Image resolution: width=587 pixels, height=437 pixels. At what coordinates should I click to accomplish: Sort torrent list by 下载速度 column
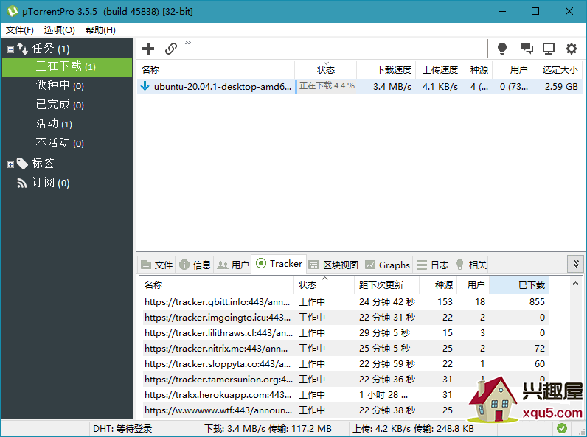(386, 69)
